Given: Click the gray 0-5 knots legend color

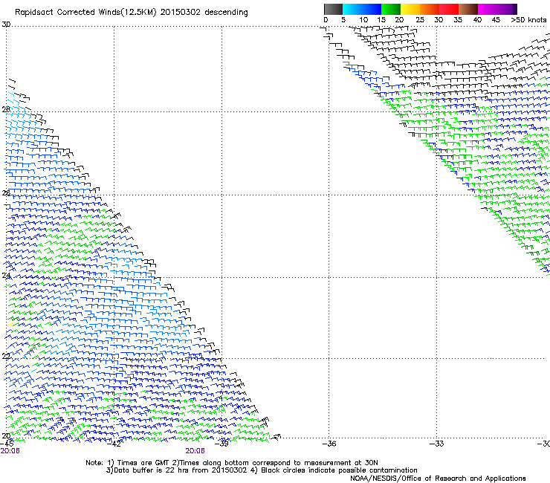Looking at the screenshot, I should [333, 9].
